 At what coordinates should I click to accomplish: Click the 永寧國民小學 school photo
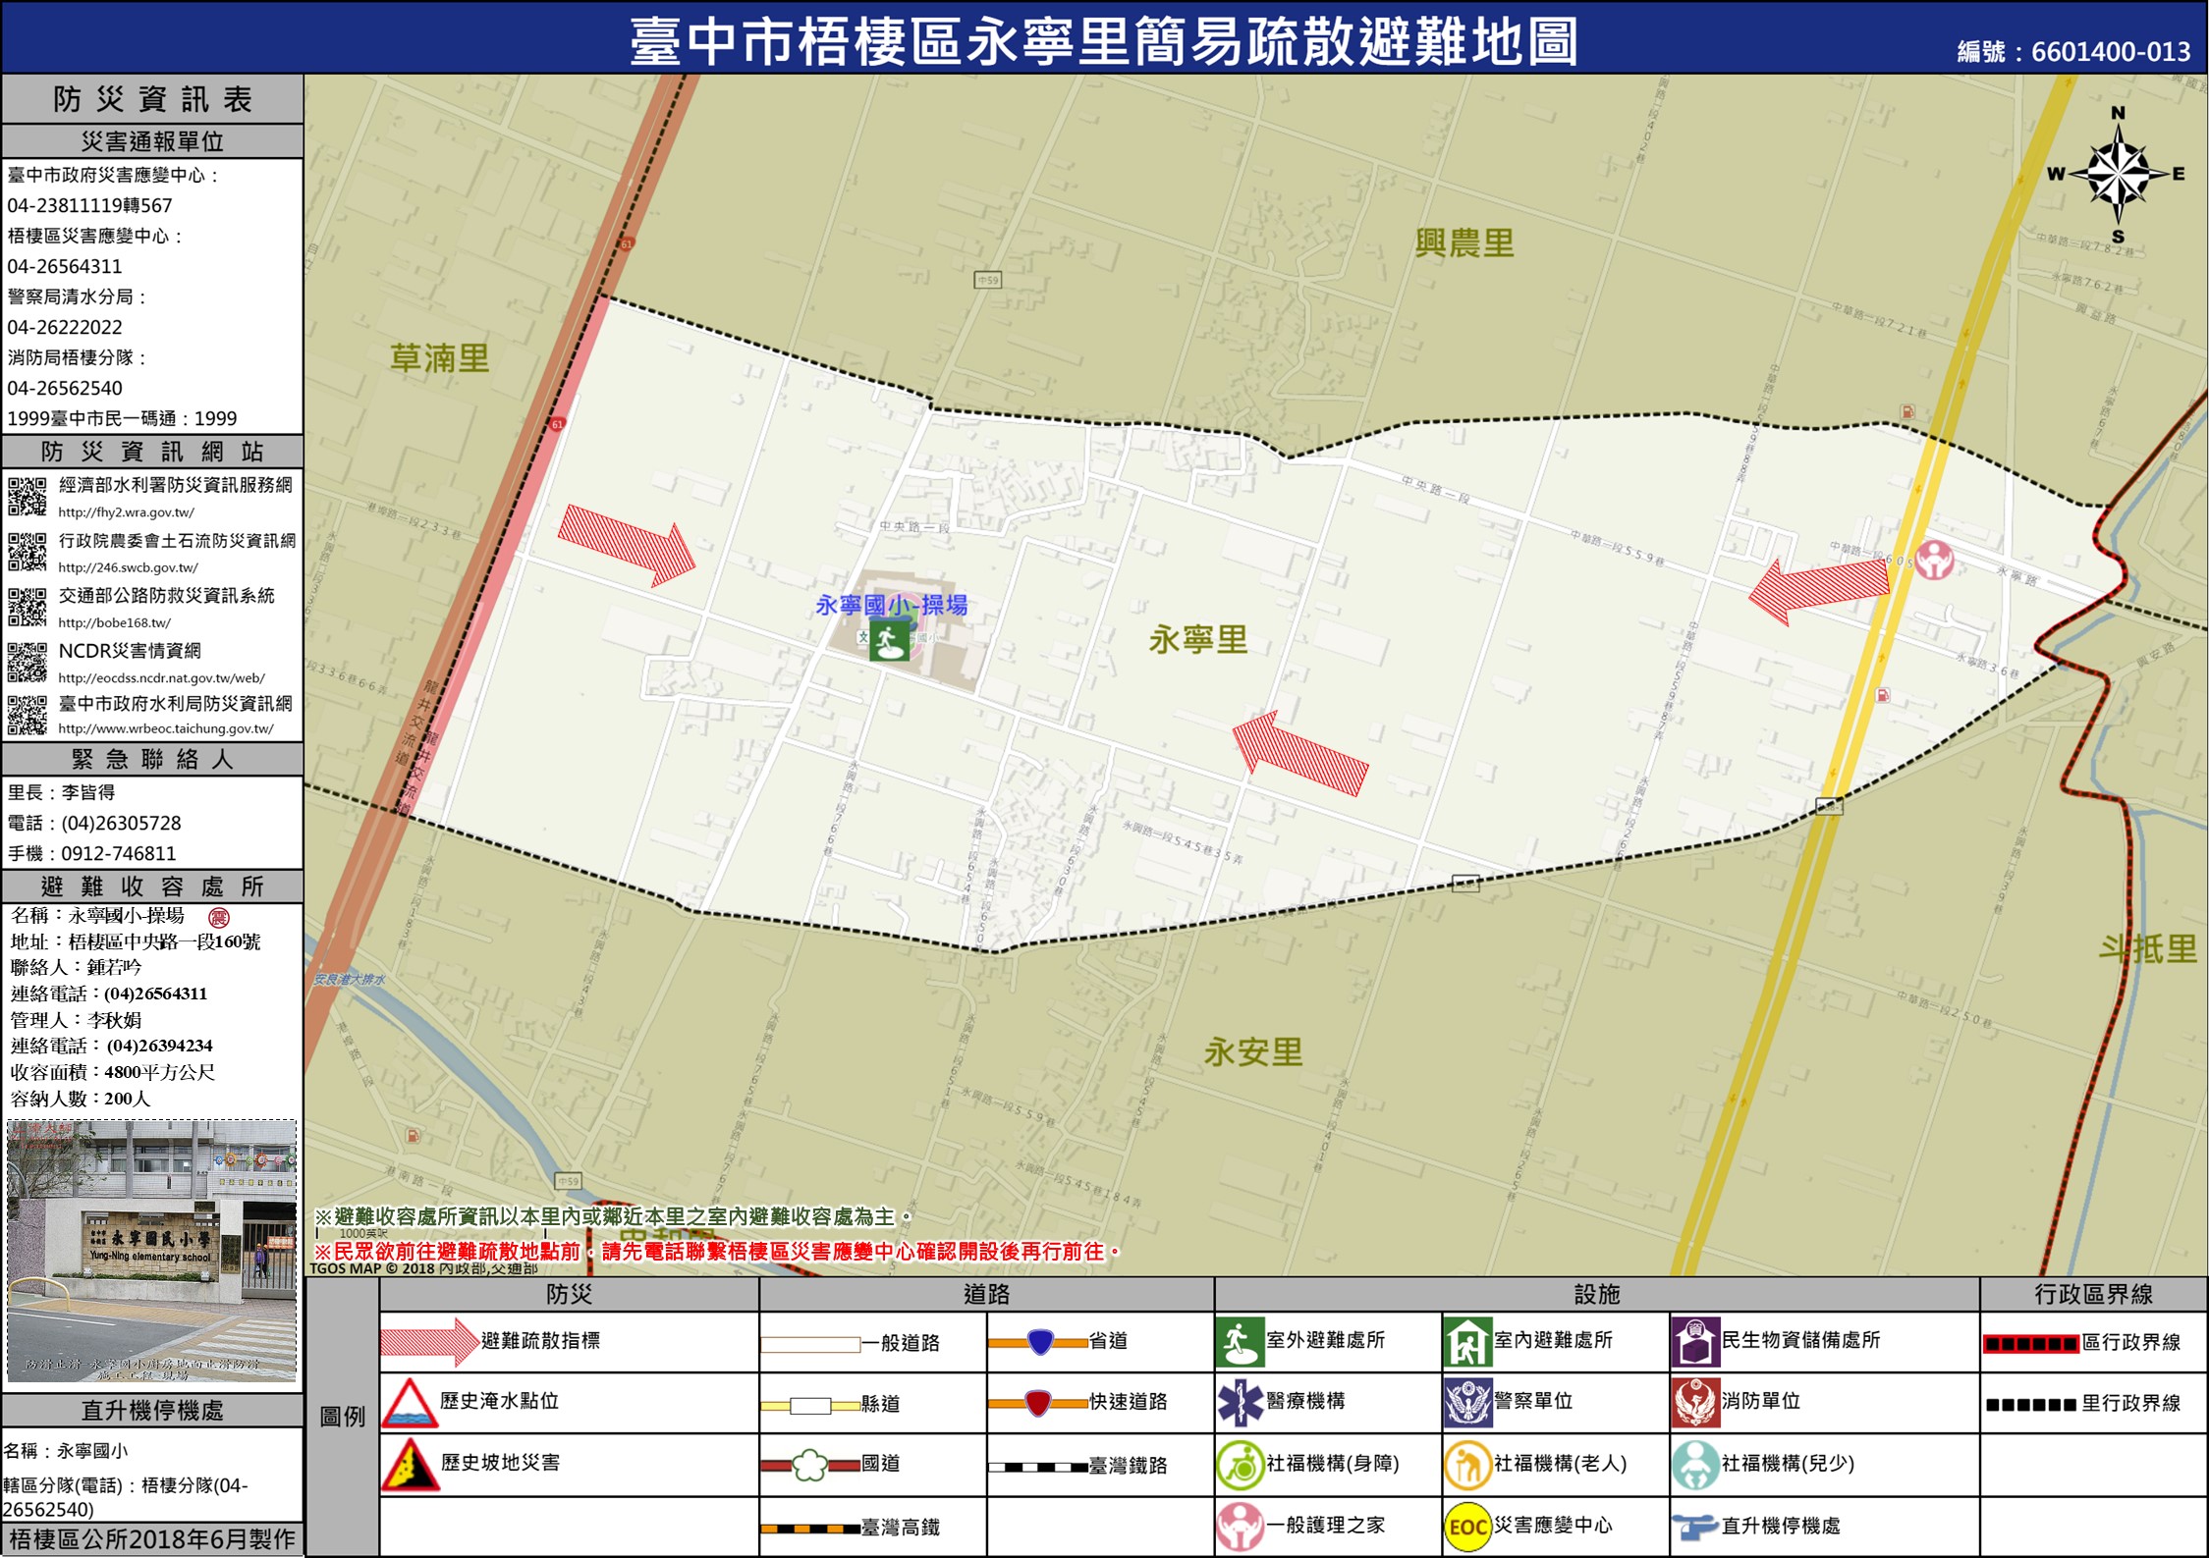[x=151, y=1250]
